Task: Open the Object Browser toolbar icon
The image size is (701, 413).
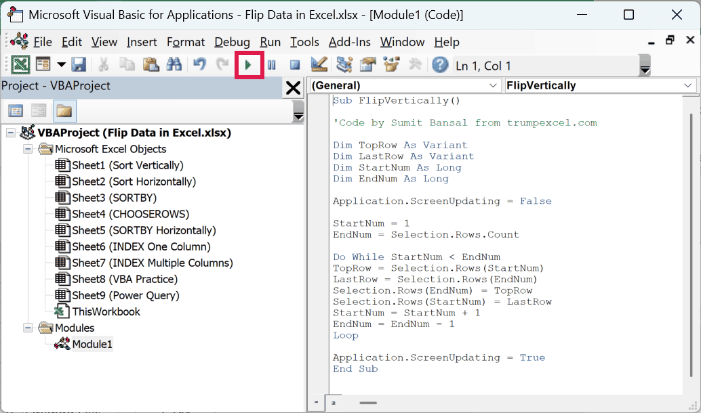Action: pyautogui.click(x=391, y=65)
